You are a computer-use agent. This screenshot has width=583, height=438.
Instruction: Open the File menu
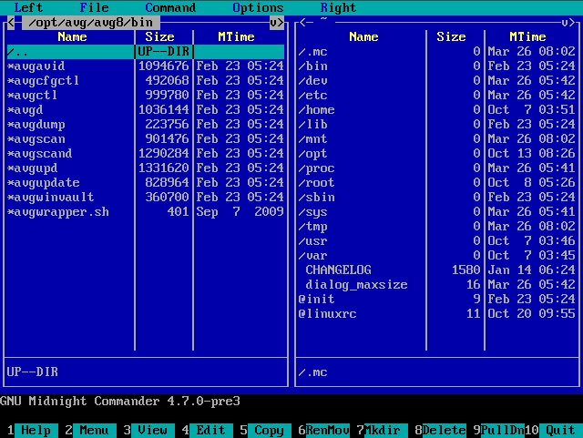click(x=94, y=7)
